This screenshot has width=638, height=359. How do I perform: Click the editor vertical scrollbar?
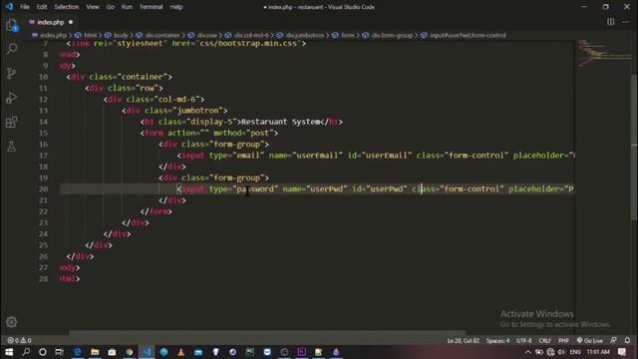point(634,148)
